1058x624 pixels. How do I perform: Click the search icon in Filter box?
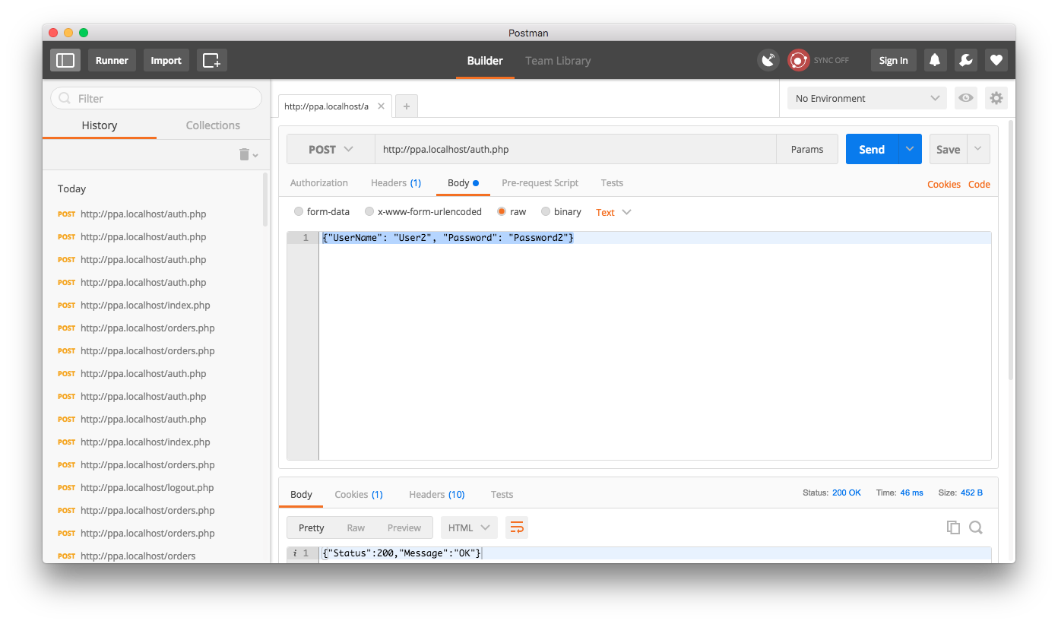[x=65, y=98]
